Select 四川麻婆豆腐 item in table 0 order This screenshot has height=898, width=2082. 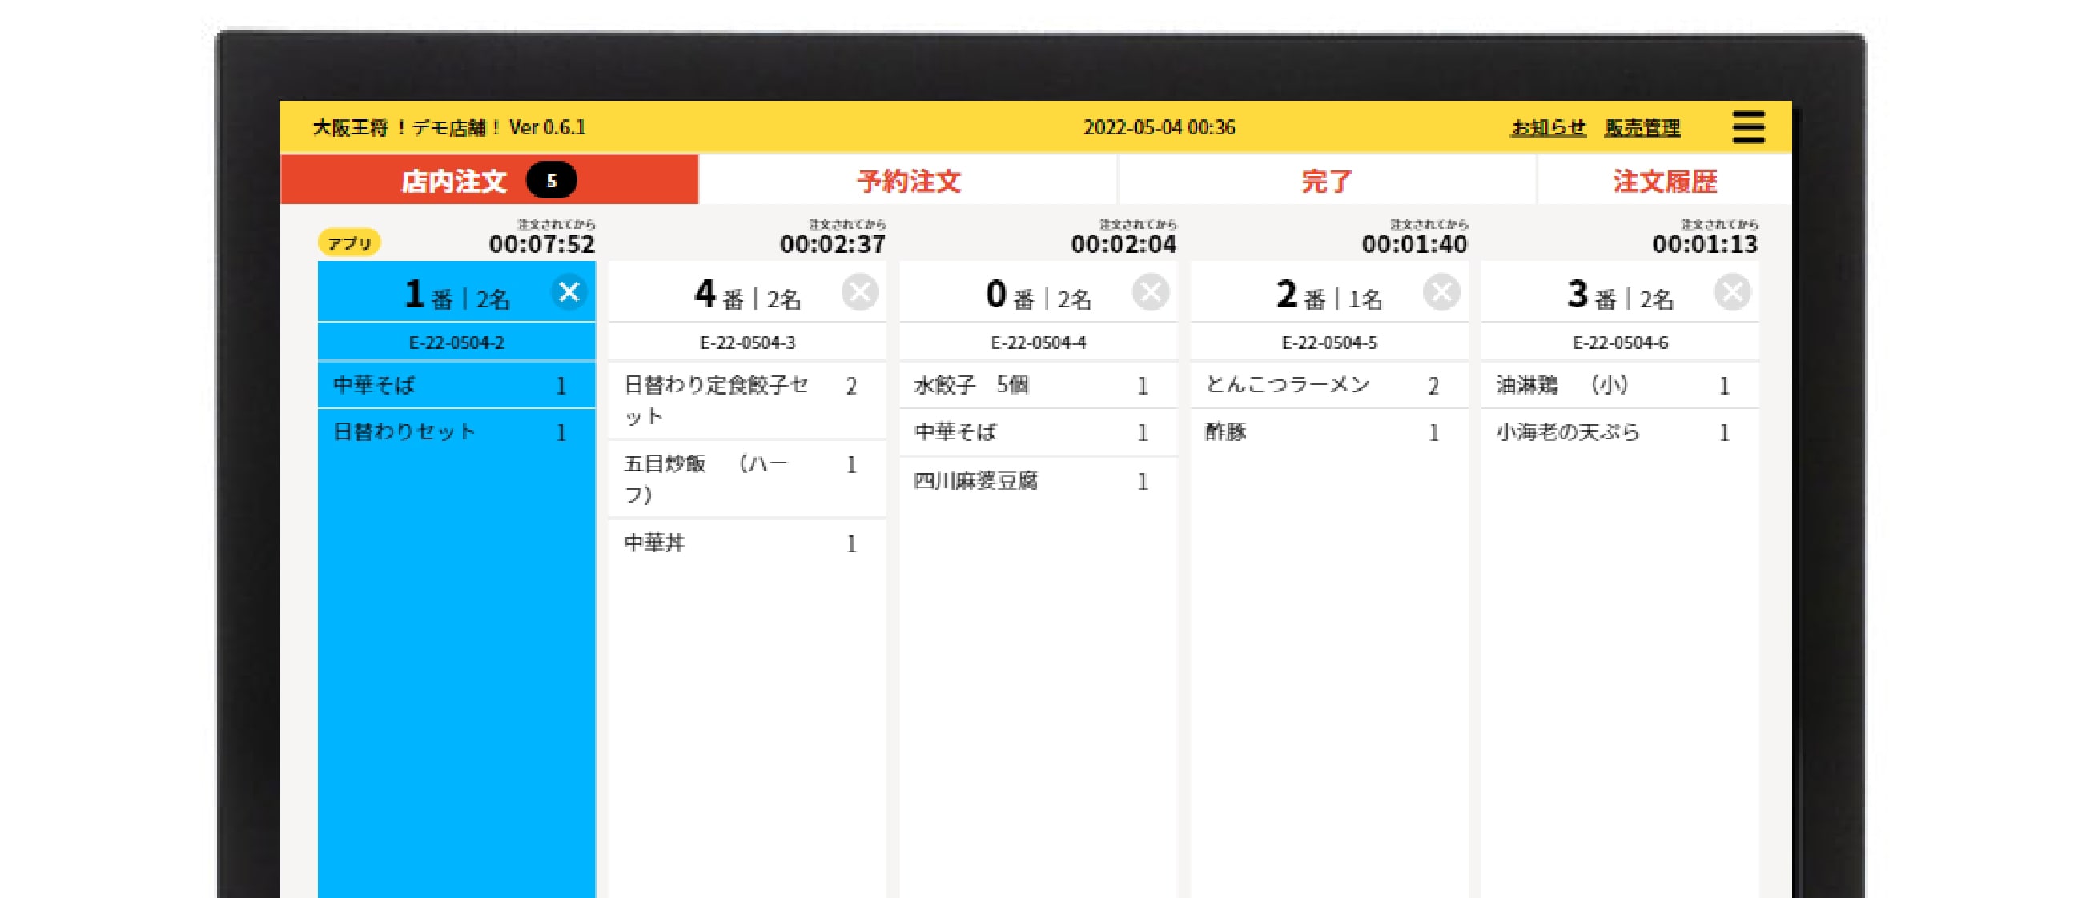1038,481
